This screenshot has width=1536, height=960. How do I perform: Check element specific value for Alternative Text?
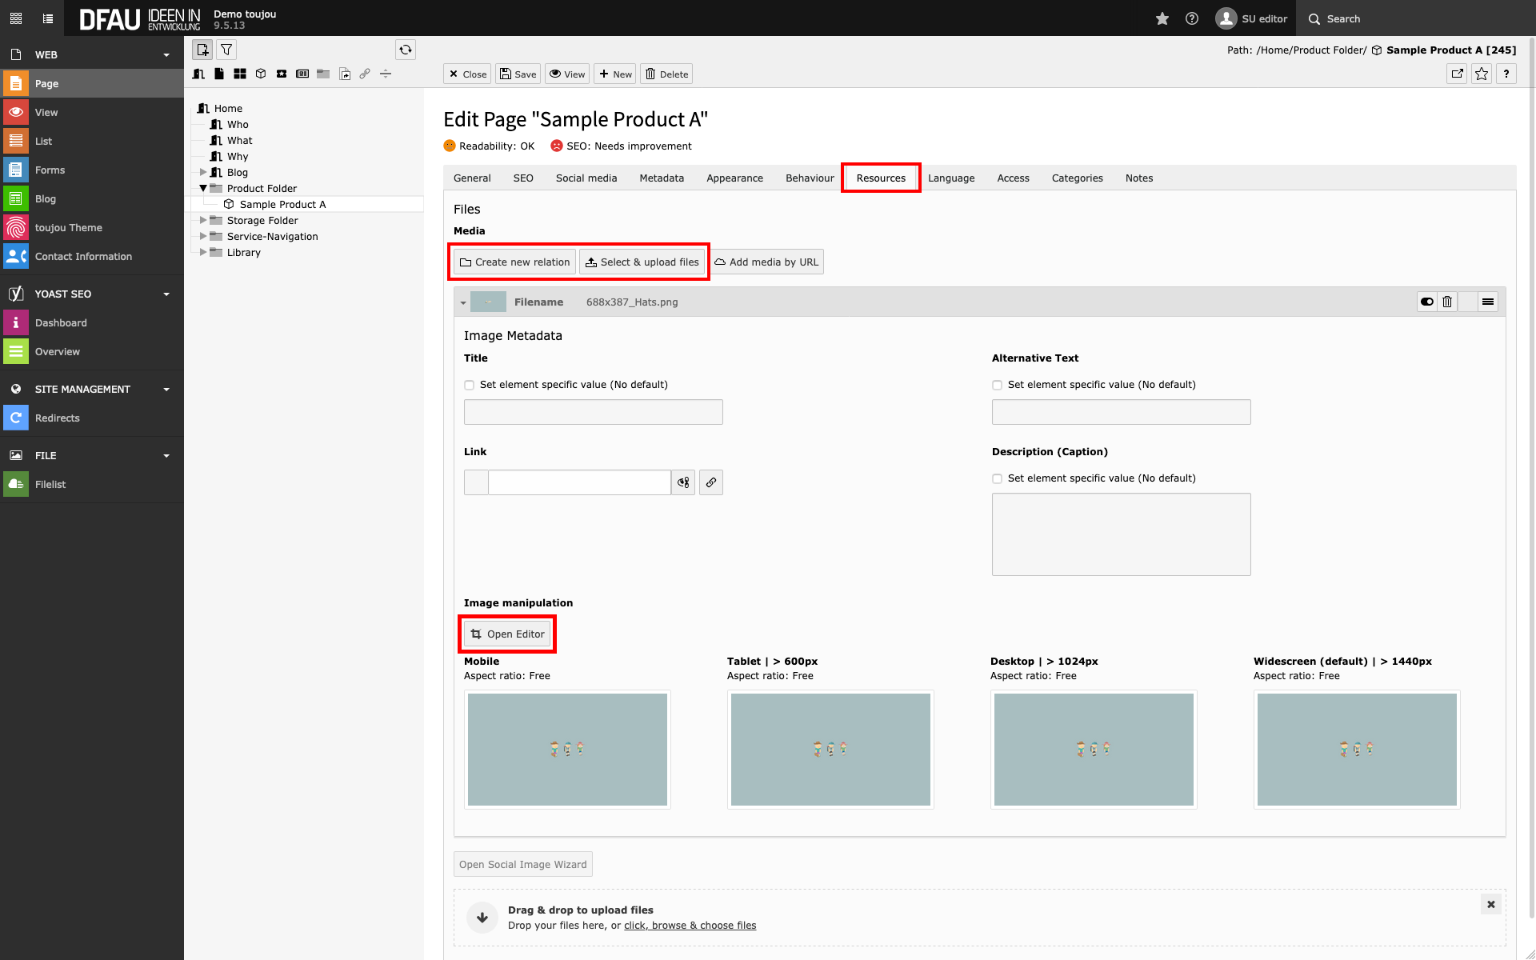pos(997,385)
